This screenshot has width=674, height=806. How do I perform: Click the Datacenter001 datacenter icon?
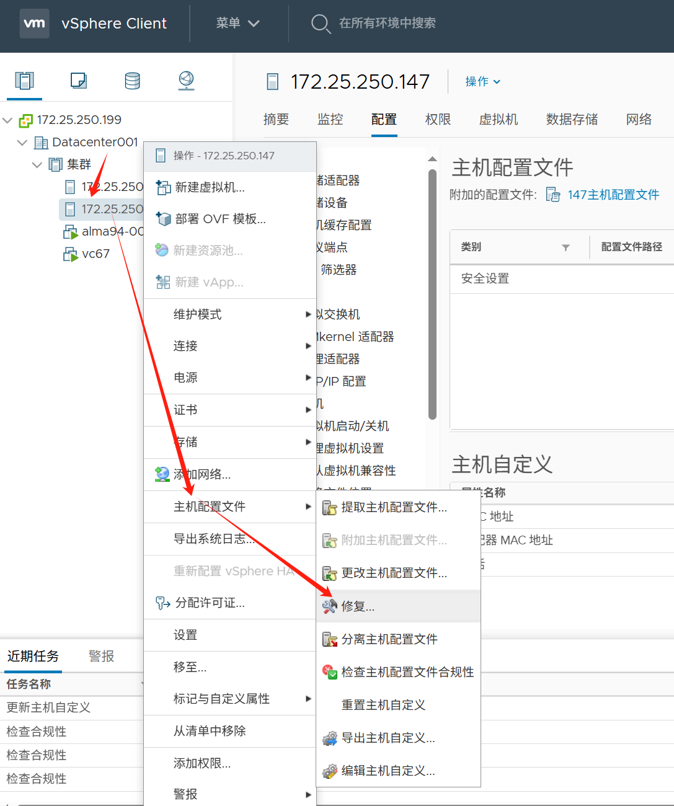pos(41,143)
